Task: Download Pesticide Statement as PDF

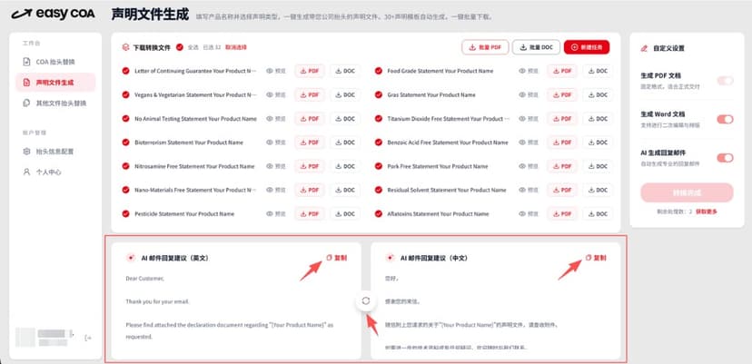Action: coord(310,214)
